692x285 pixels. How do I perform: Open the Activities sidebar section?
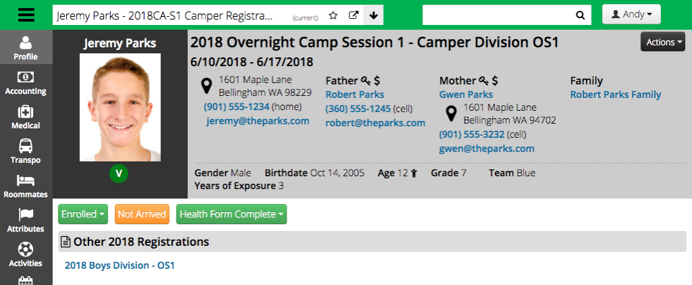pos(26,255)
